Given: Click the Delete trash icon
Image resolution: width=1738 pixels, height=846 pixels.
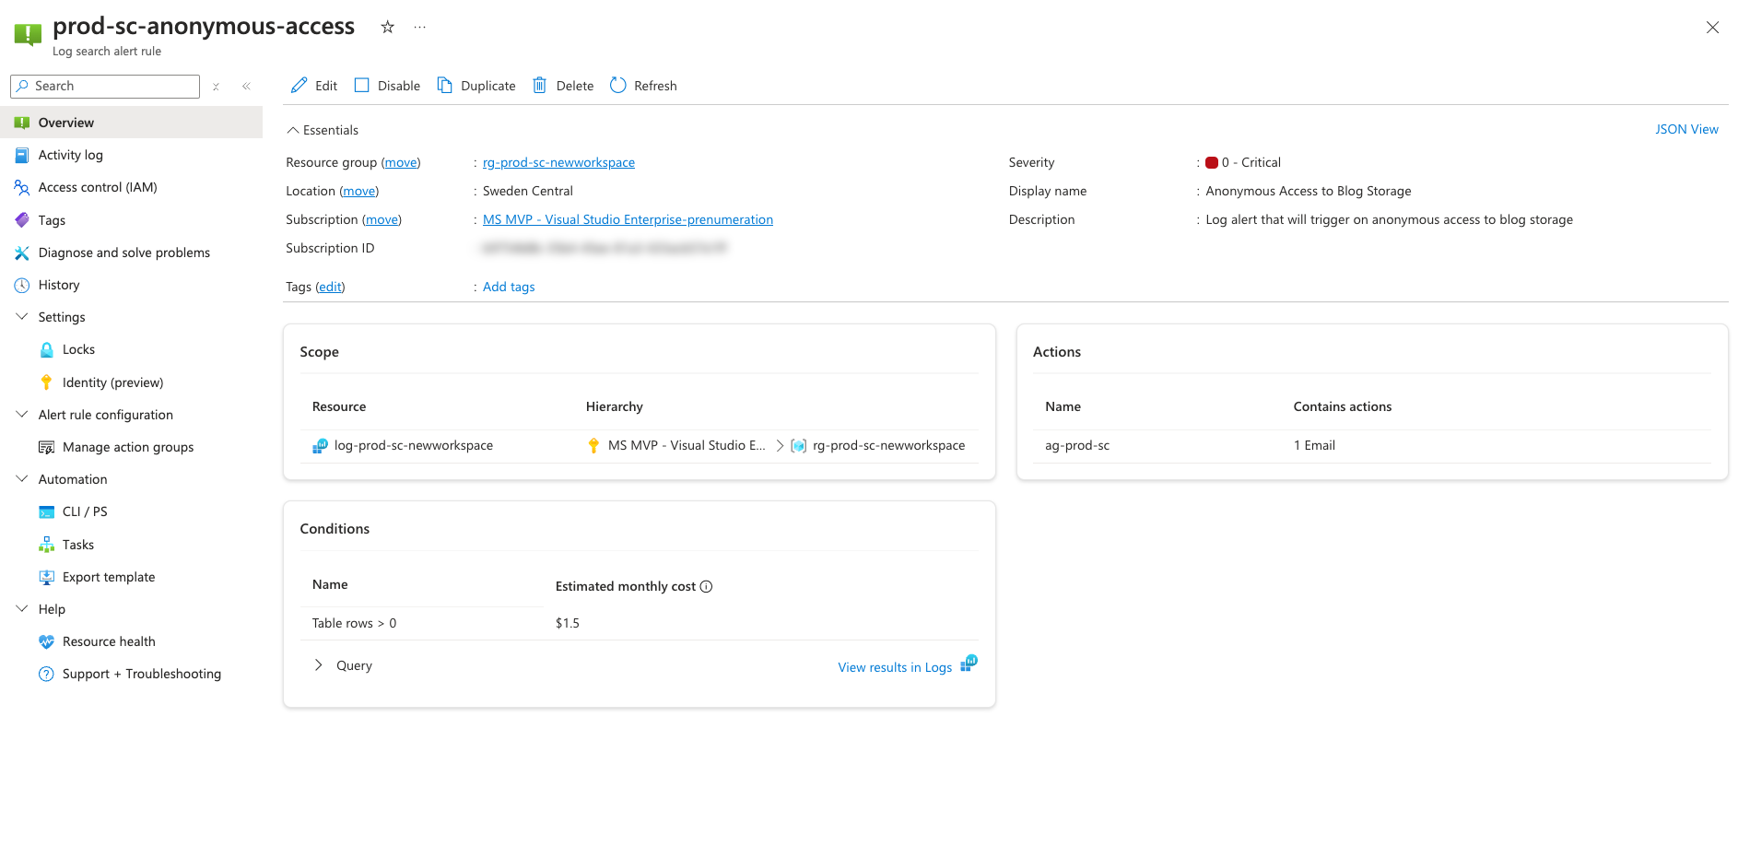Looking at the screenshot, I should point(539,85).
